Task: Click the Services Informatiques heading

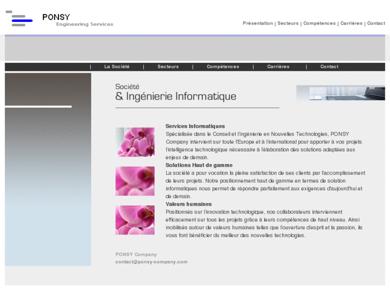Action: [x=195, y=126]
